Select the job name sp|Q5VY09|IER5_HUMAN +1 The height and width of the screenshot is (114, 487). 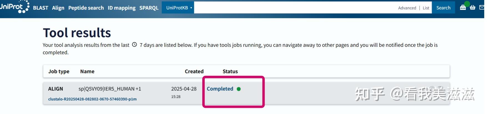[x=110, y=89]
